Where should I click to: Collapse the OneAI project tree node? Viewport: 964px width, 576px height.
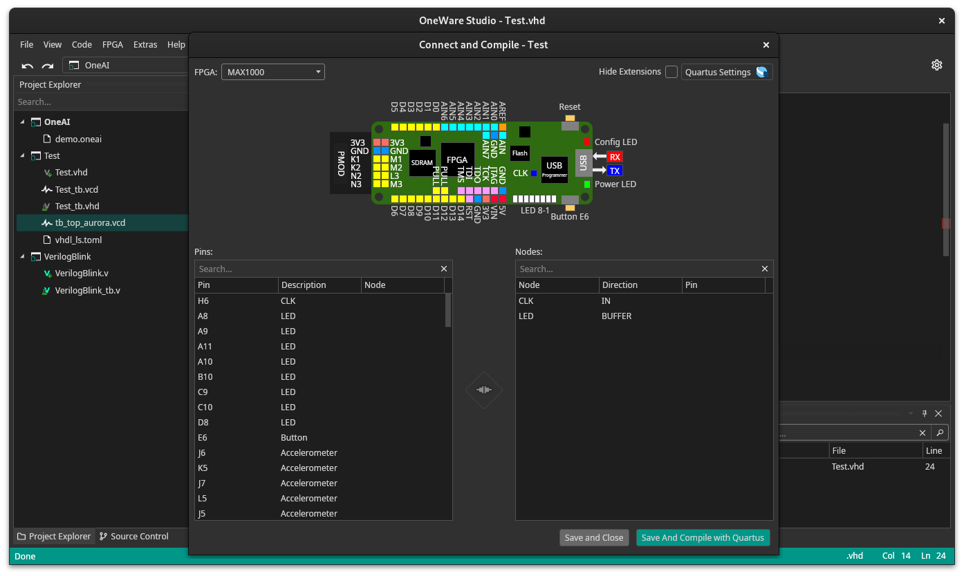point(22,122)
